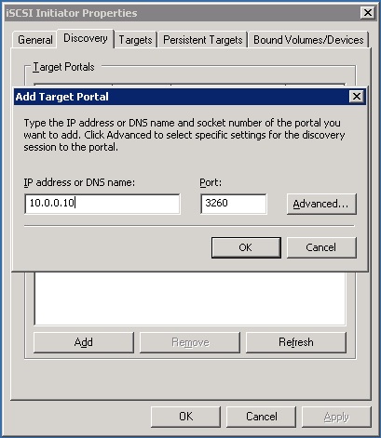Select the Discovery tab

point(86,38)
